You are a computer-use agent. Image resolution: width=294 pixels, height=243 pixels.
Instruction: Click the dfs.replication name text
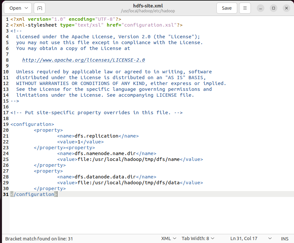pyautogui.click(x=96, y=136)
